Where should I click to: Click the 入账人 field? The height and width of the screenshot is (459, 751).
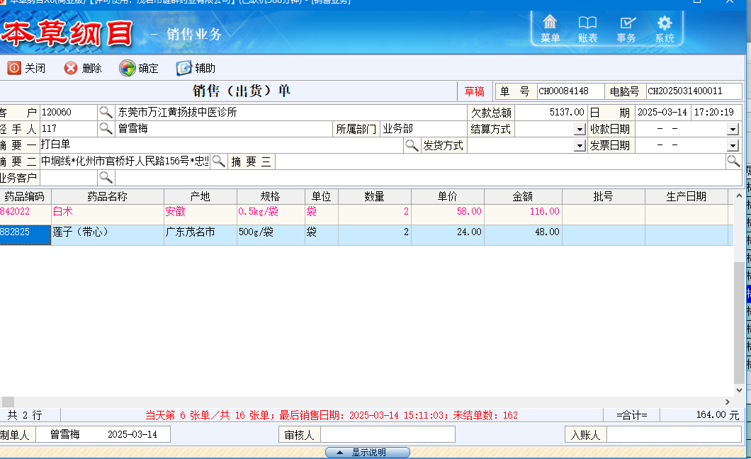point(674,435)
